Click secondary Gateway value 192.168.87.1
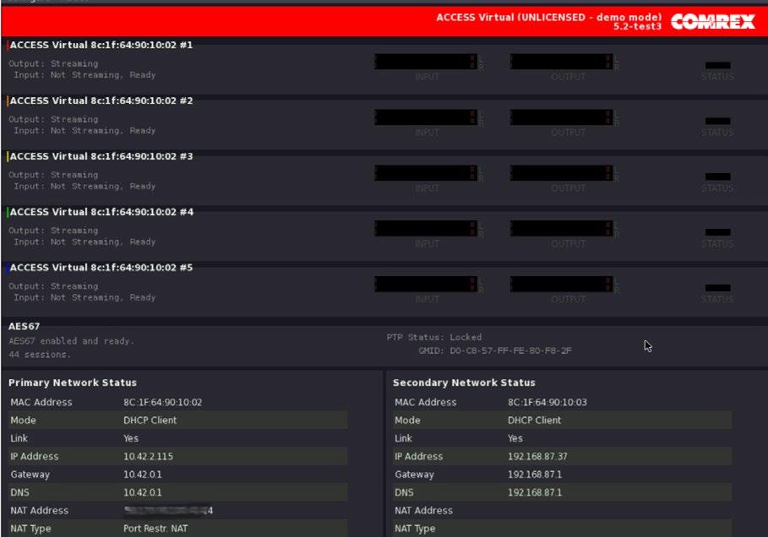This screenshot has height=537, width=768. pos(535,475)
